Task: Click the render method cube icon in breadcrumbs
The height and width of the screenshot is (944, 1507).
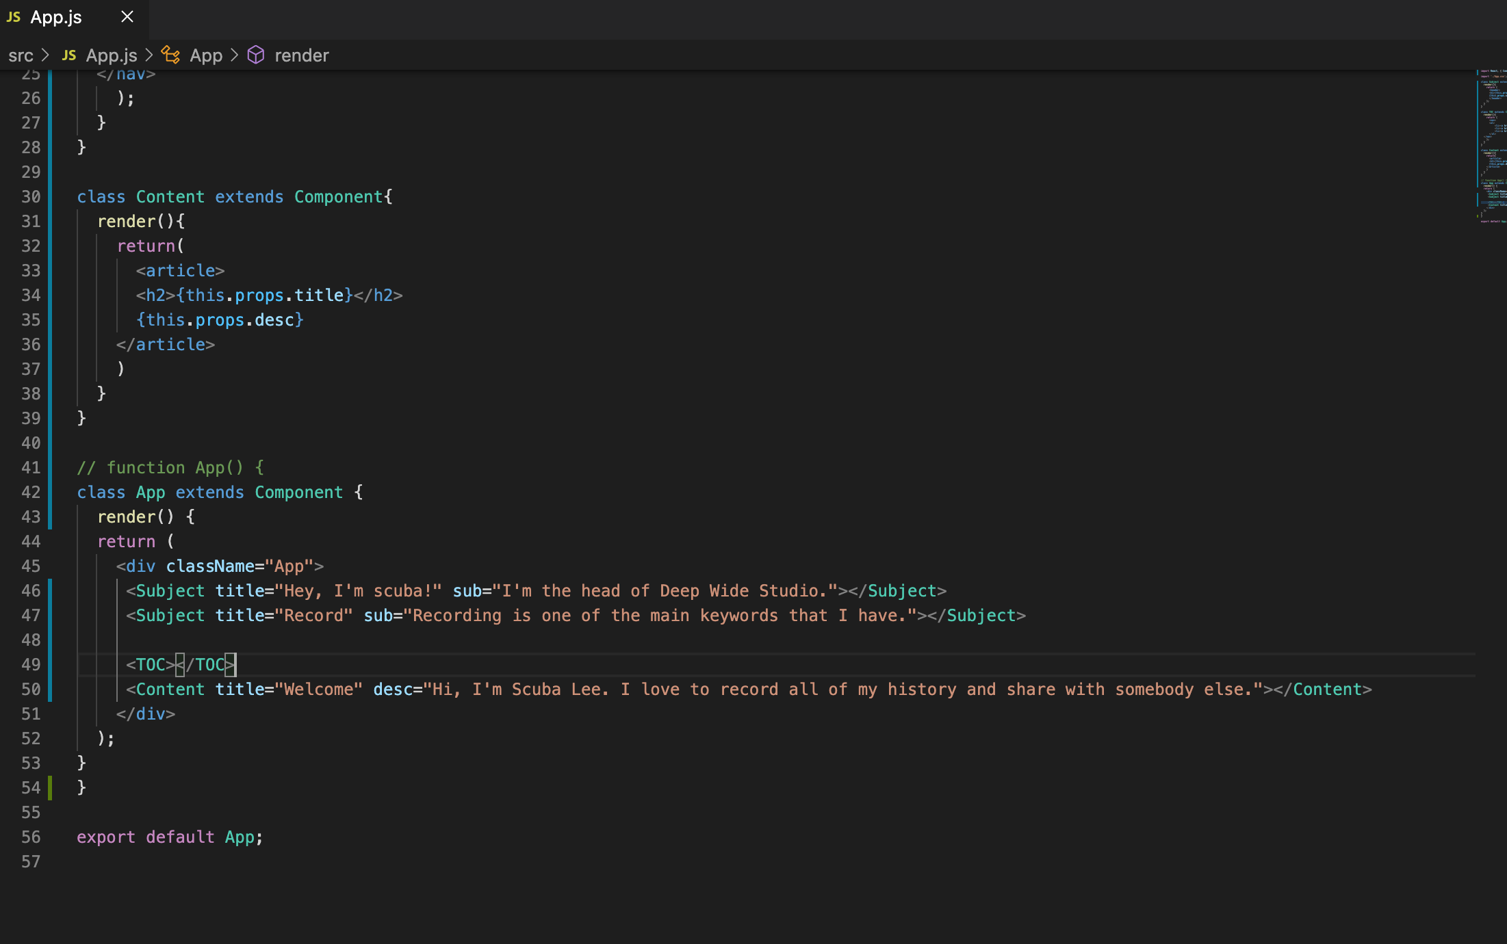Action: 256,55
